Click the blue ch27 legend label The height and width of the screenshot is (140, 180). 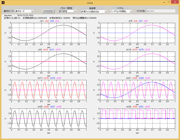coord(52,107)
